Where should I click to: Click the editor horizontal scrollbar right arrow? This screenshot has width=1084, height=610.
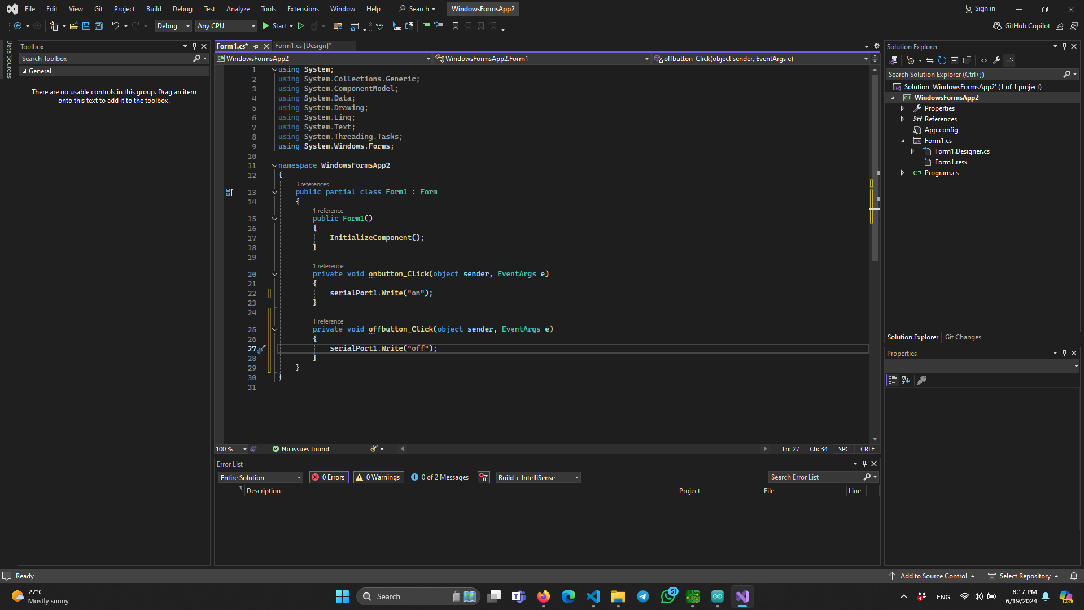tap(765, 449)
